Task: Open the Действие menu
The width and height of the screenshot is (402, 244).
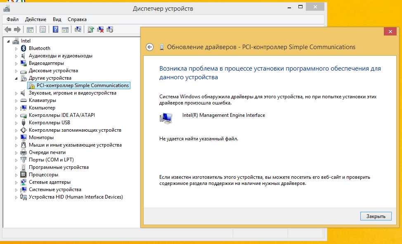Action: 35,19
